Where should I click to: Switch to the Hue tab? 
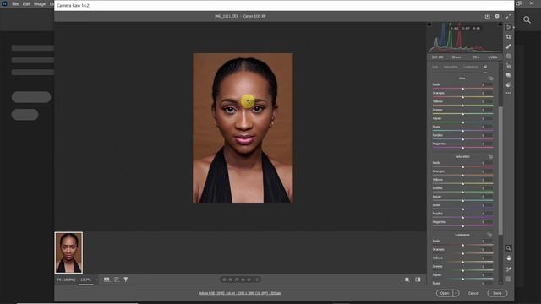pyautogui.click(x=435, y=67)
